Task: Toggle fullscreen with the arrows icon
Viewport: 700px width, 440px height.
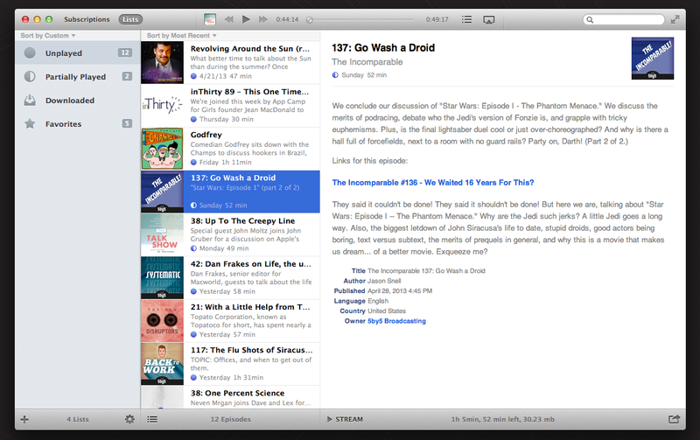Action: [675, 19]
